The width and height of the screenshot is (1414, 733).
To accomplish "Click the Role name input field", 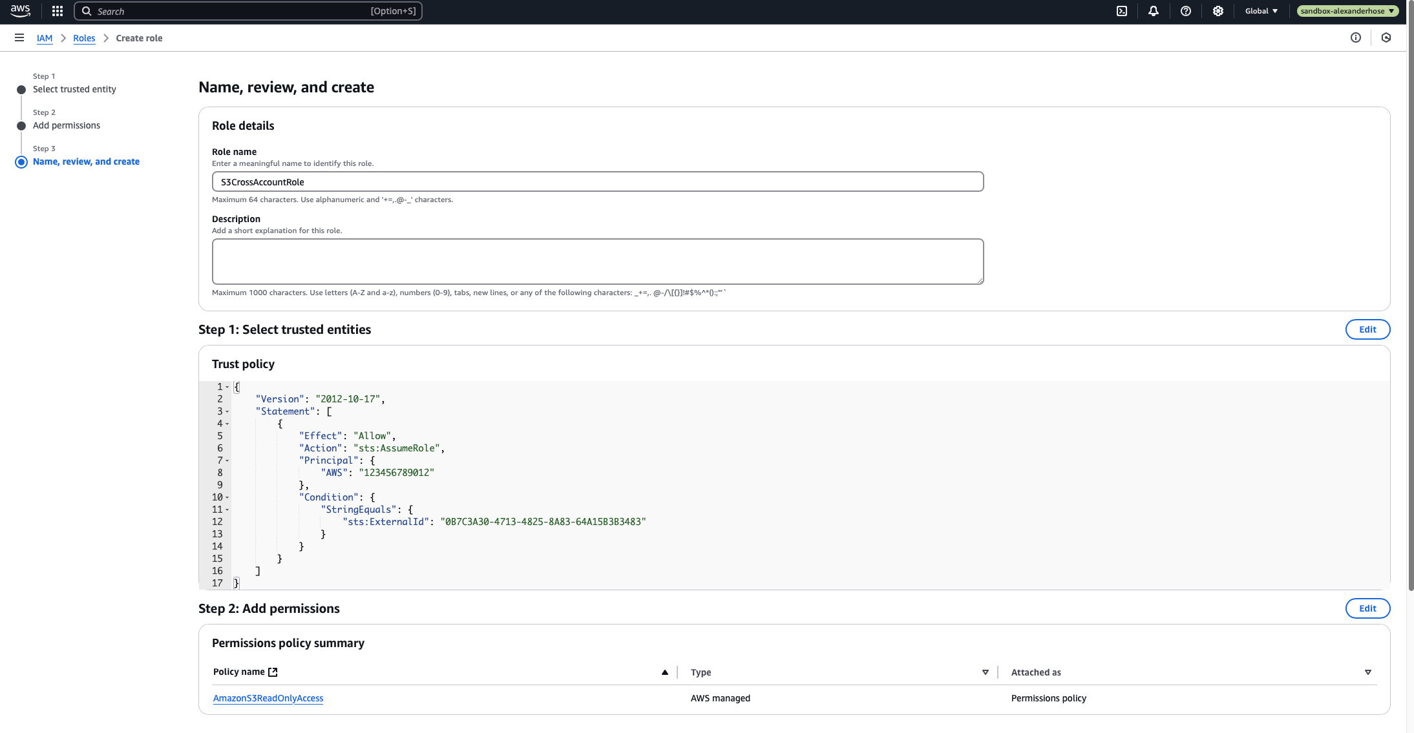I will [x=598, y=181].
